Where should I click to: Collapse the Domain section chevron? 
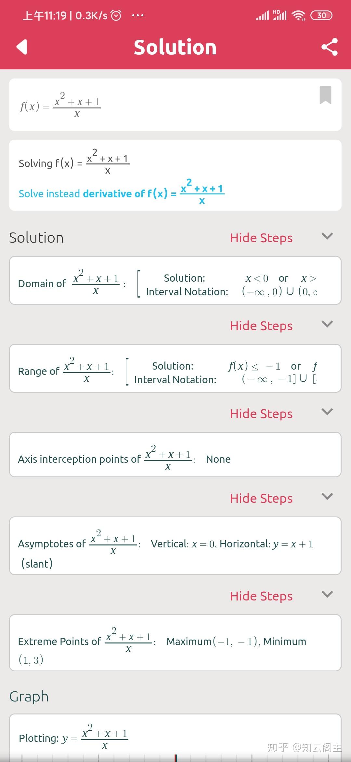(x=327, y=236)
